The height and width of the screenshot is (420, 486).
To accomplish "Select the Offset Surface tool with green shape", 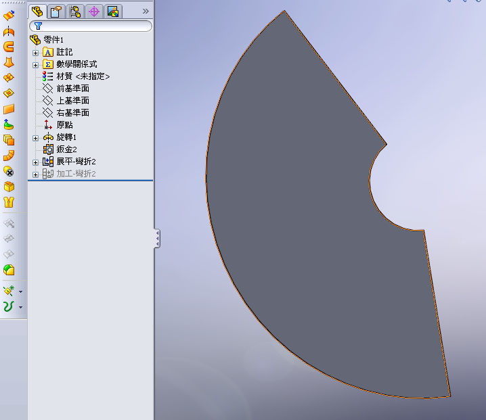I will pyautogui.click(x=9, y=124).
